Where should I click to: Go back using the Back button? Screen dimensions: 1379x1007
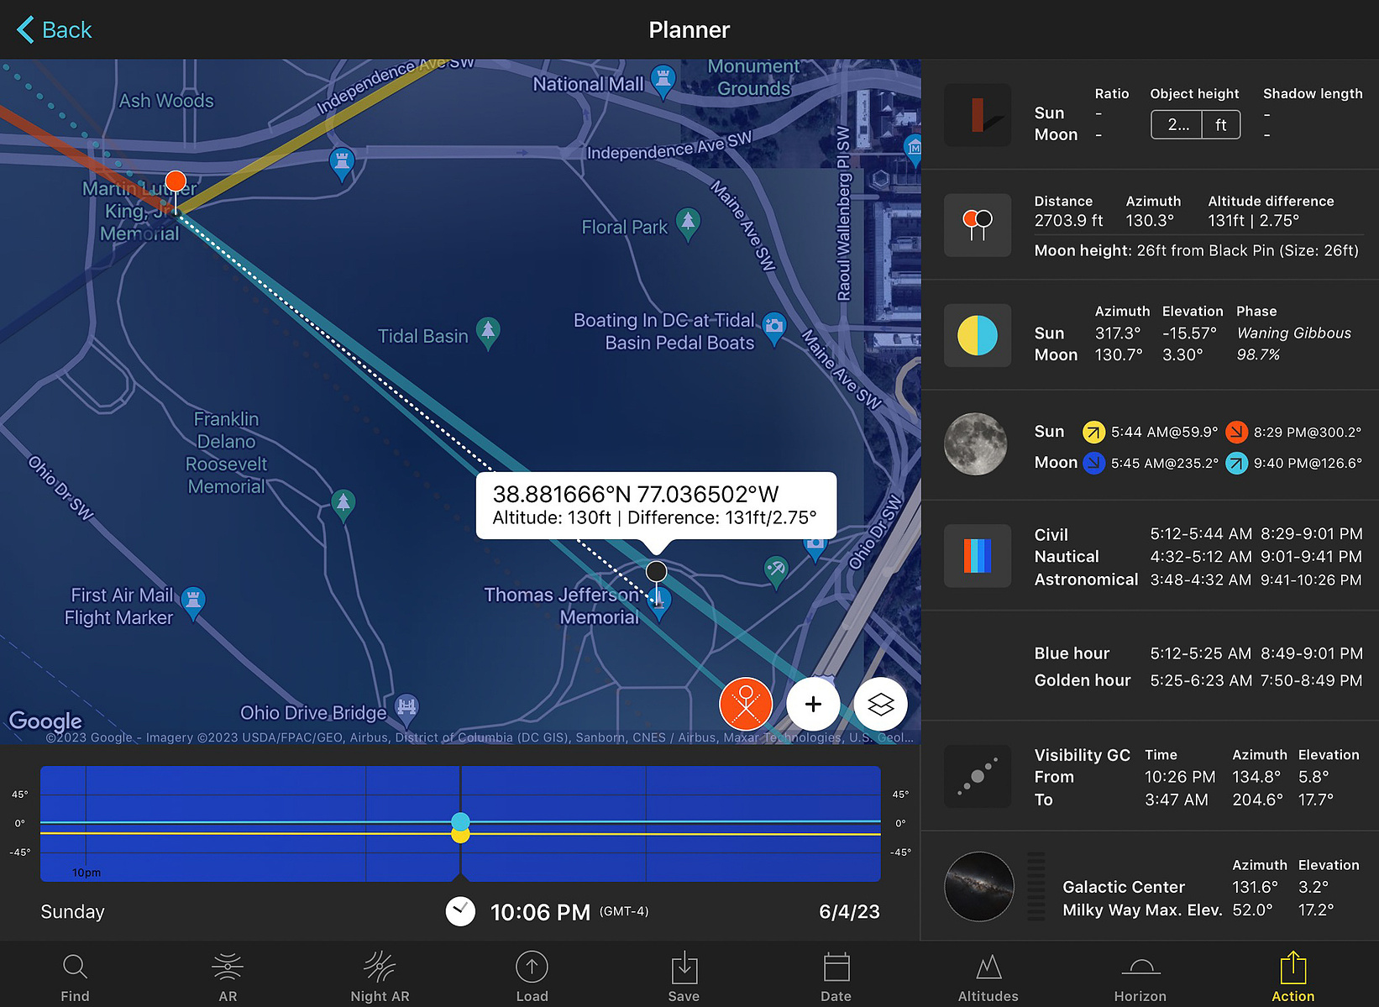point(55,30)
